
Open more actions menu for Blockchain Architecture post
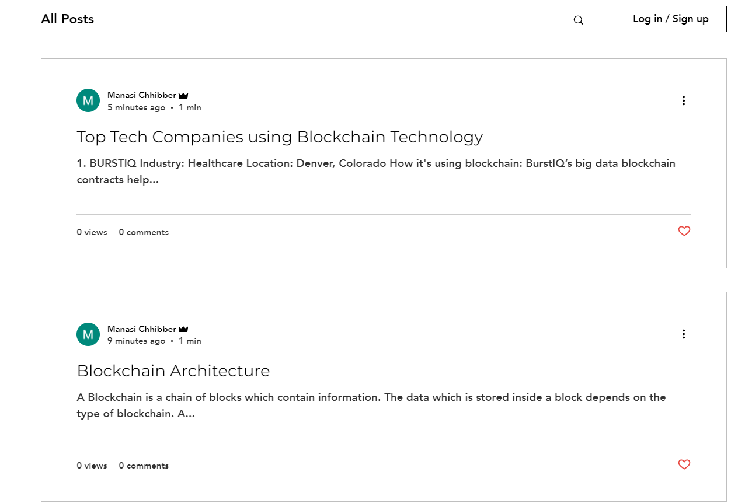pos(684,334)
